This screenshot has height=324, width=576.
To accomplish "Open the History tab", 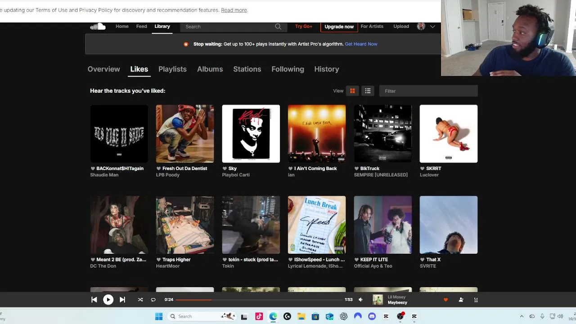I will 327,69.
